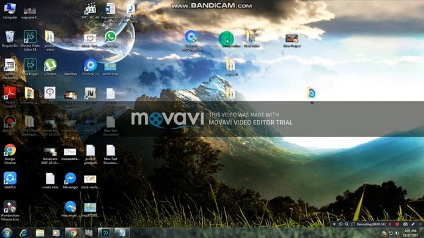424x238 pixels.
Task: Open the Windows Start menu
Action: 7,233
